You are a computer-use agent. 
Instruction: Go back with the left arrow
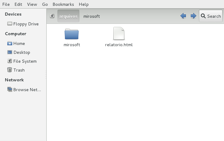(183, 16)
